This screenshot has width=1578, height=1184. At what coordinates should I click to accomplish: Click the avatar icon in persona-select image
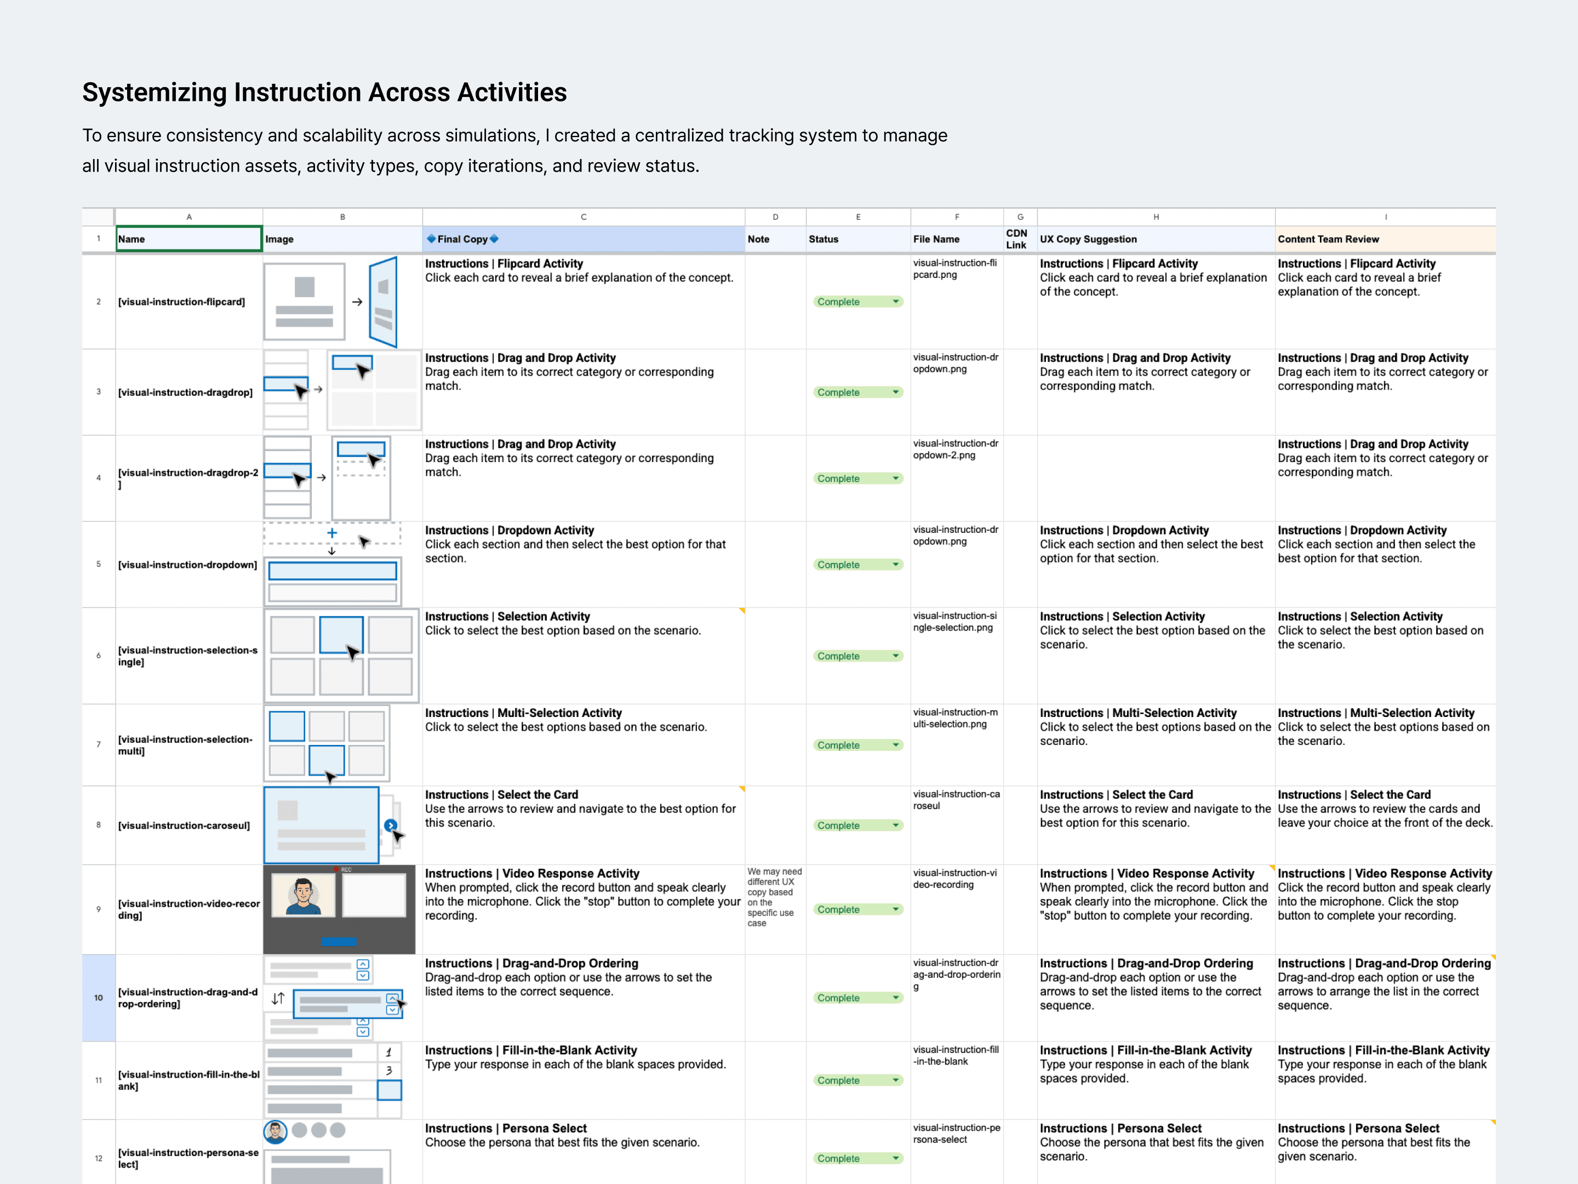(x=276, y=1131)
